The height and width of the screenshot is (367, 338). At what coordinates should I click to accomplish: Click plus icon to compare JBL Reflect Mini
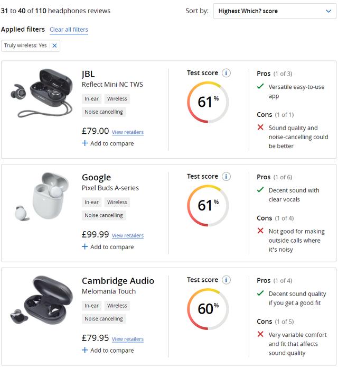point(84,143)
